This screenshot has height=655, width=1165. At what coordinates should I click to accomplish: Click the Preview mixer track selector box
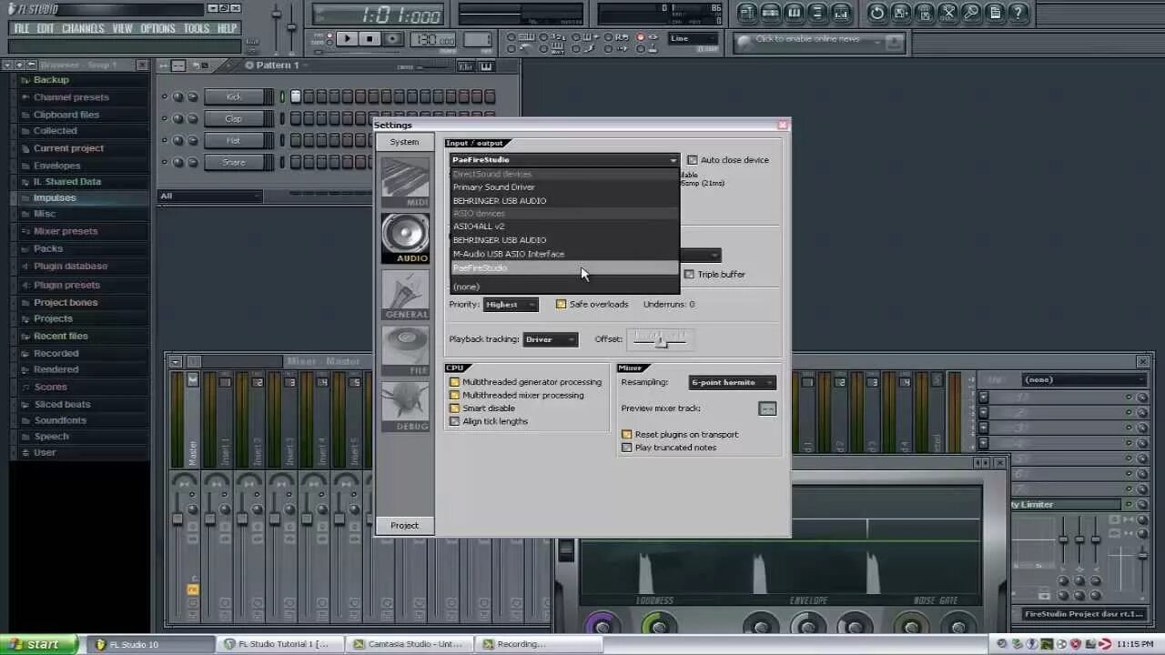[767, 408]
